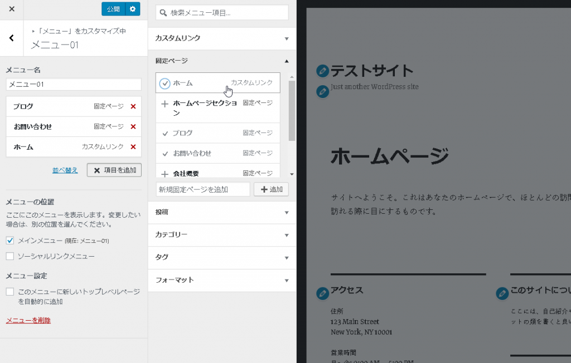The width and height of the screenshot is (571, 363).
Task: Add ホームページセクション page via plus icon
Action: [x=164, y=104]
